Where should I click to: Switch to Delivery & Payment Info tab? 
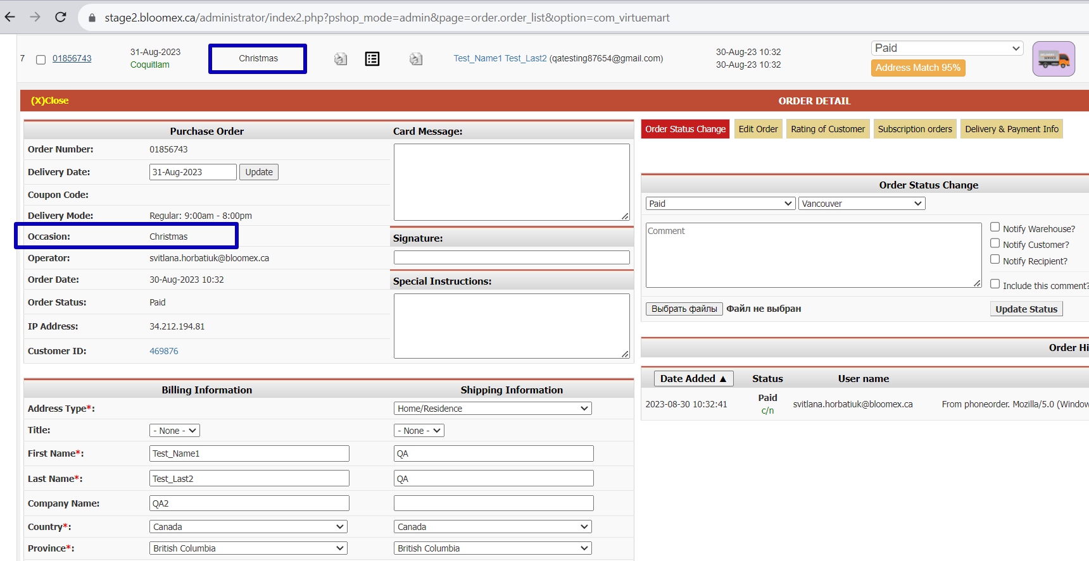(x=1012, y=129)
